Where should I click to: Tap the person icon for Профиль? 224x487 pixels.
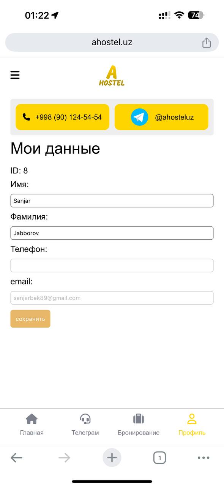click(192, 419)
